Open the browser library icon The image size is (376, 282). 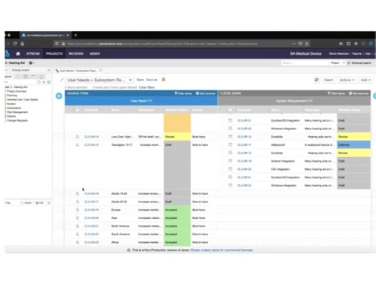tap(341, 44)
